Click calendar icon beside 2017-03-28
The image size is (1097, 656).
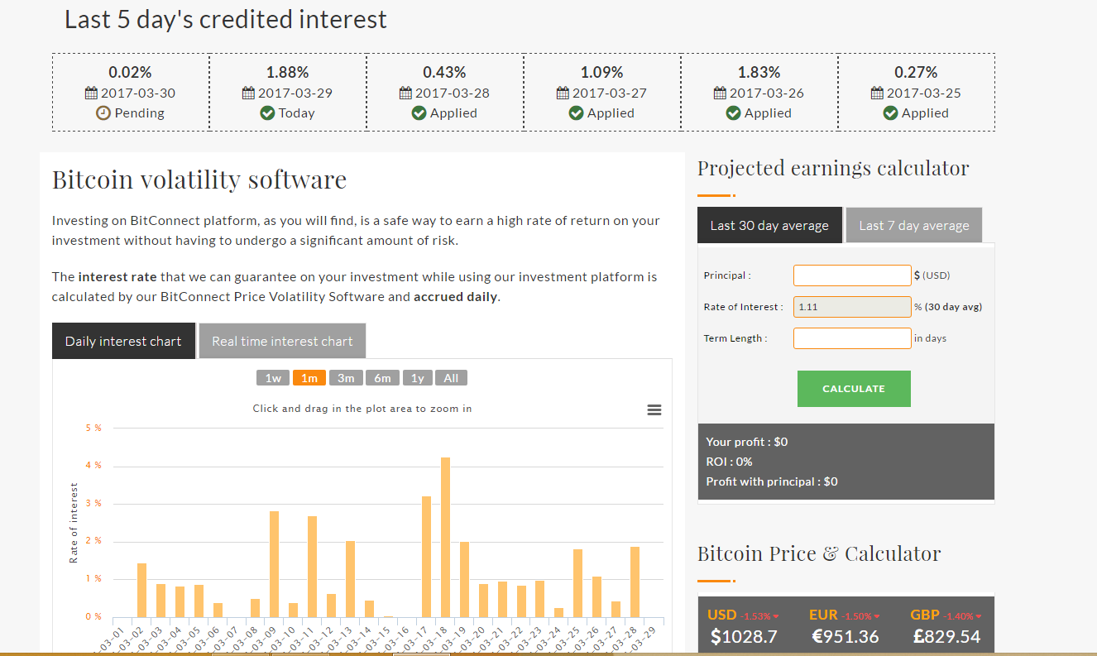(x=405, y=93)
